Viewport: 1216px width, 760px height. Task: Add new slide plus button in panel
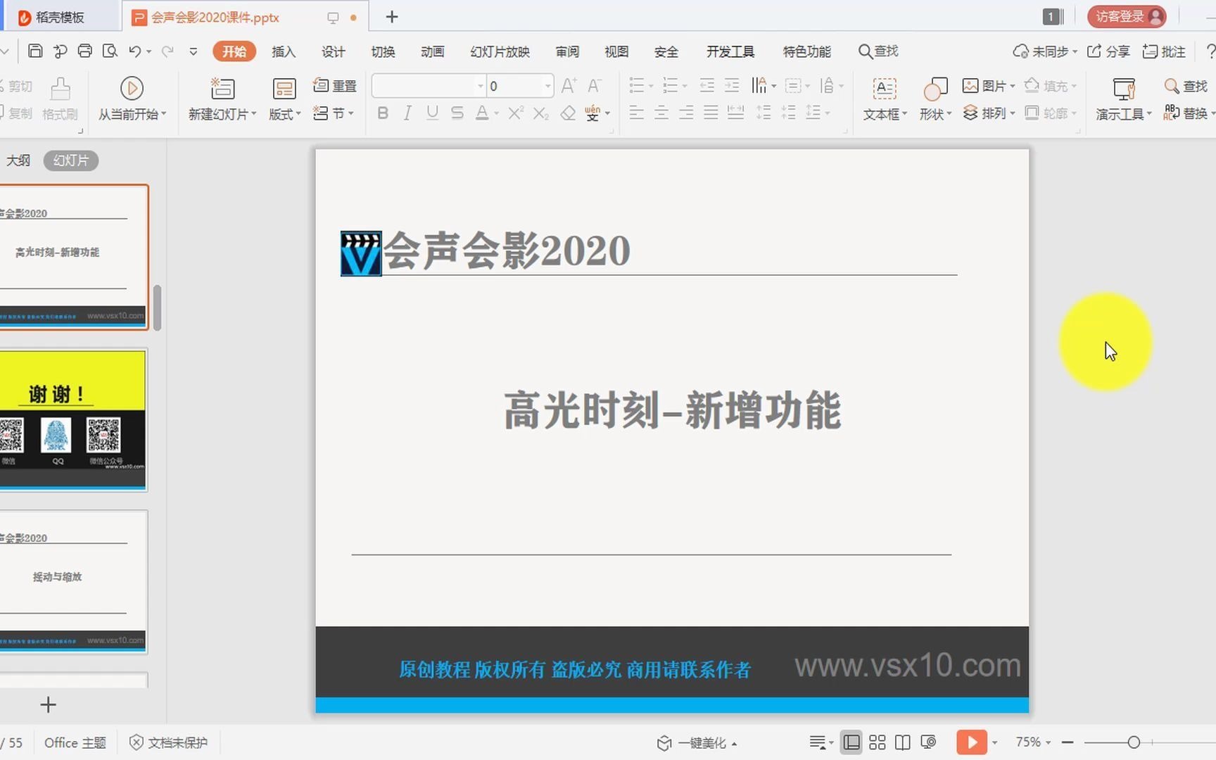tap(48, 704)
